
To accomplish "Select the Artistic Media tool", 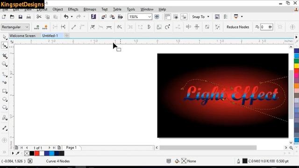I will pos(5,82).
